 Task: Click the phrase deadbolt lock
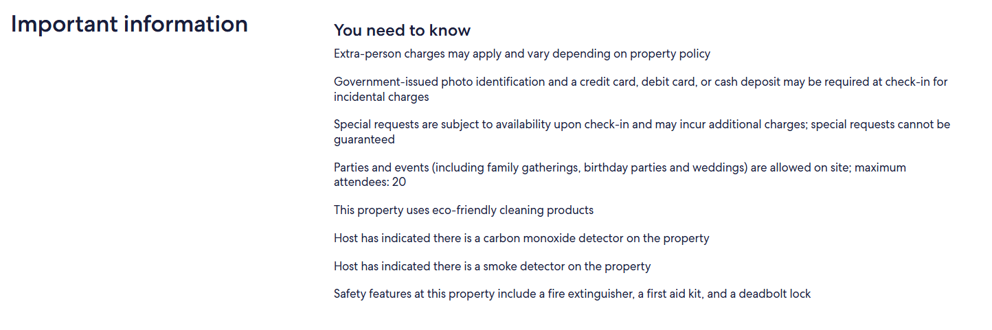(775, 294)
